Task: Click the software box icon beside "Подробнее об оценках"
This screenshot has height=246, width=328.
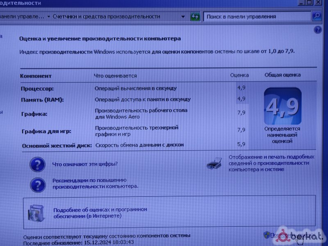Action: pos(36,213)
